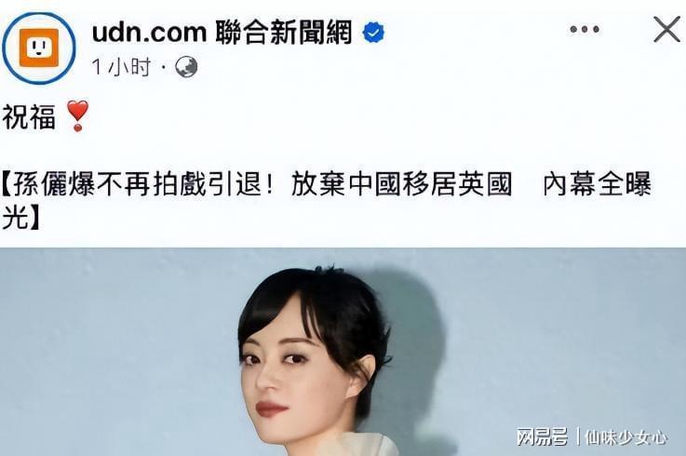Image resolution: width=686 pixels, height=456 pixels.
Task: Click the 孫儷爆不再拍戲引退 headline
Action: click(138, 184)
